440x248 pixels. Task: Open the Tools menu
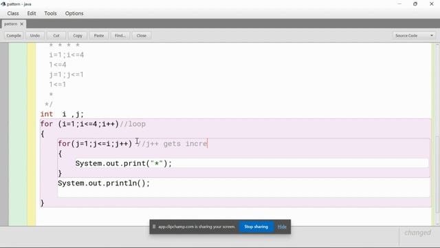click(50, 13)
